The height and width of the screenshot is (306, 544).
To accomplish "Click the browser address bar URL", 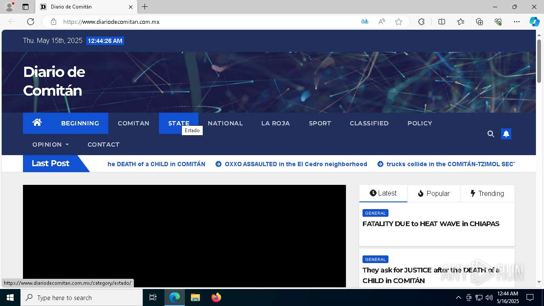I will (111, 22).
